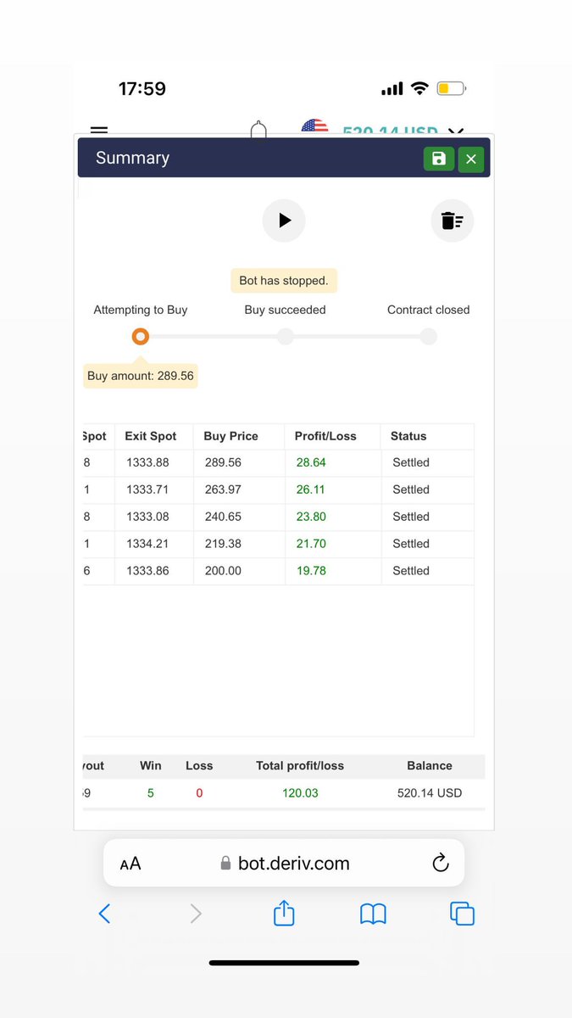Image resolution: width=572 pixels, height=1018 pixels.
Task: Select buy price 240.65 cell
Action: tap(223, 517)
